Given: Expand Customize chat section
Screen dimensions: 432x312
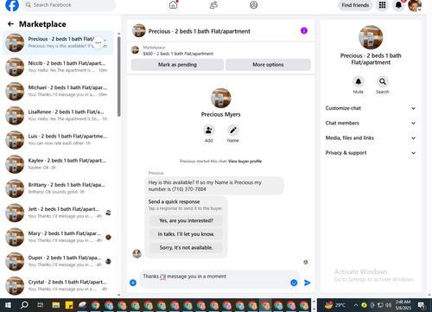Looking at the screenshot, I should coord(371,108).
